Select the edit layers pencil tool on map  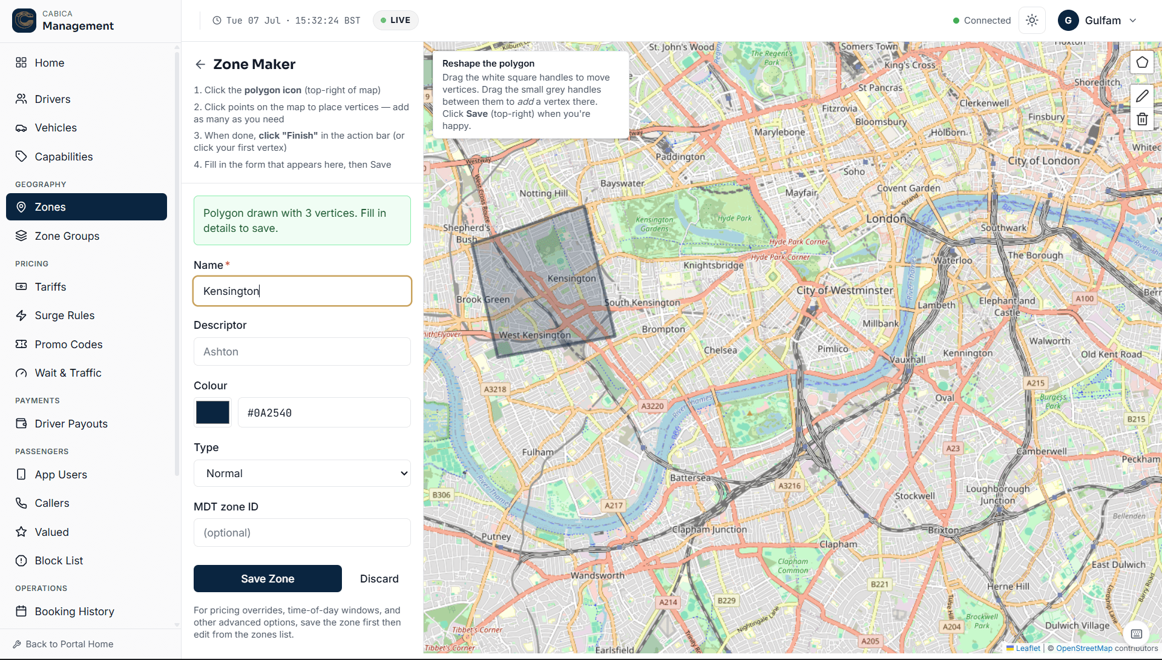pos(1142,96)
